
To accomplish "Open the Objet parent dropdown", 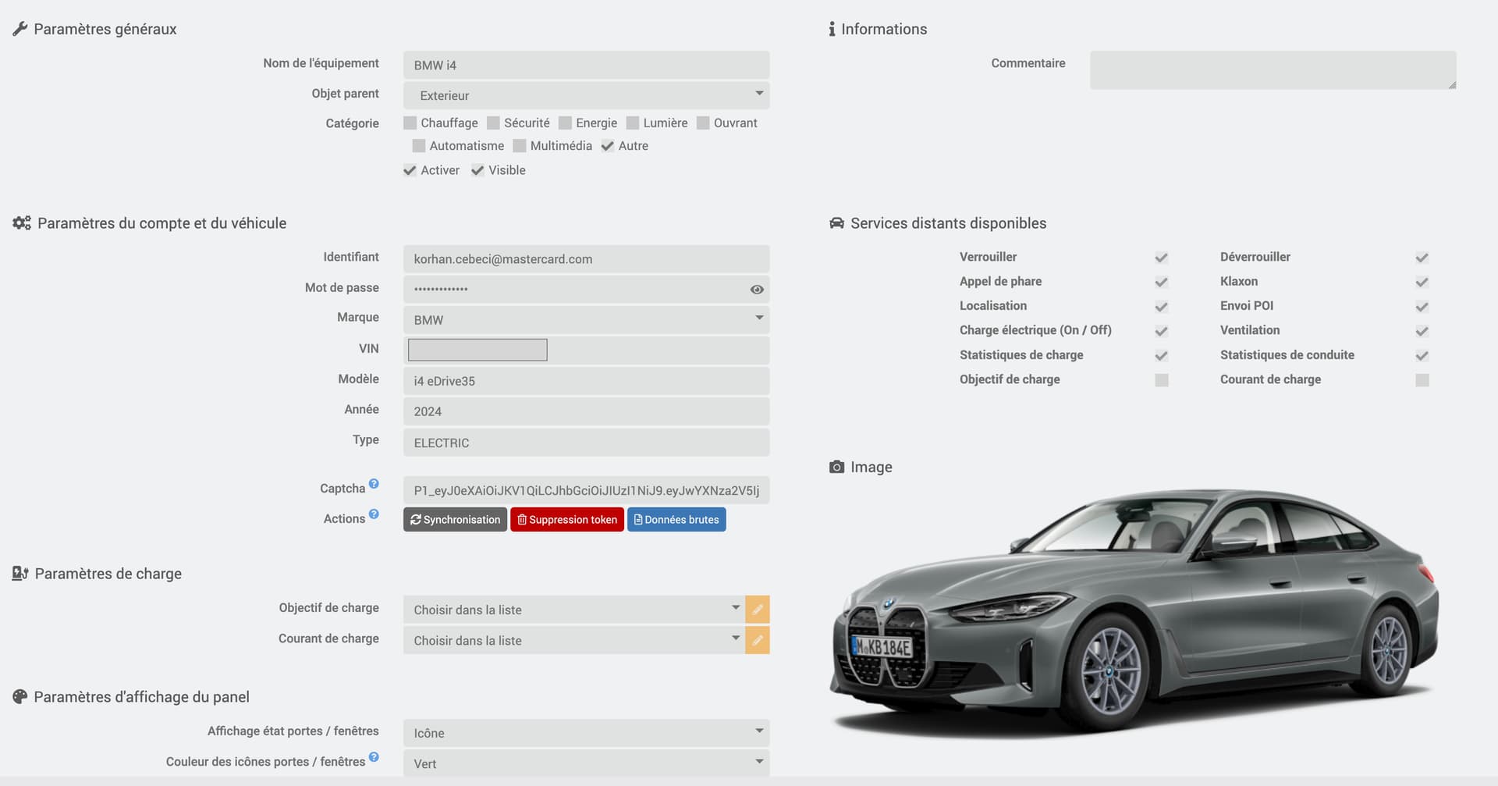I will pos(587,95).
